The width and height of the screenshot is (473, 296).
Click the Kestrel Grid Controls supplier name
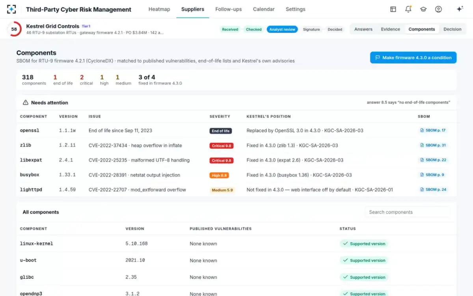pos(53,26)
